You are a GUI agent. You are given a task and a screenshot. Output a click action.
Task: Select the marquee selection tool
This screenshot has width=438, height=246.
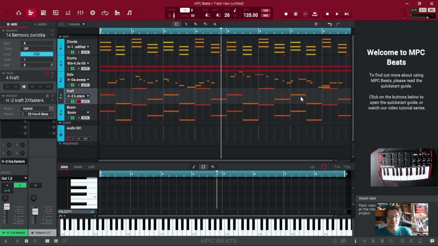(177, 24)
